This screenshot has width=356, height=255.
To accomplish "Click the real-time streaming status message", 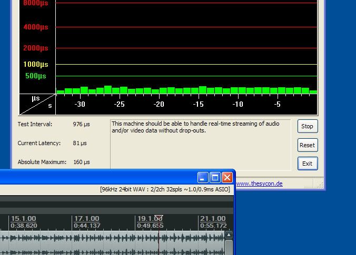I will point(195,127).
